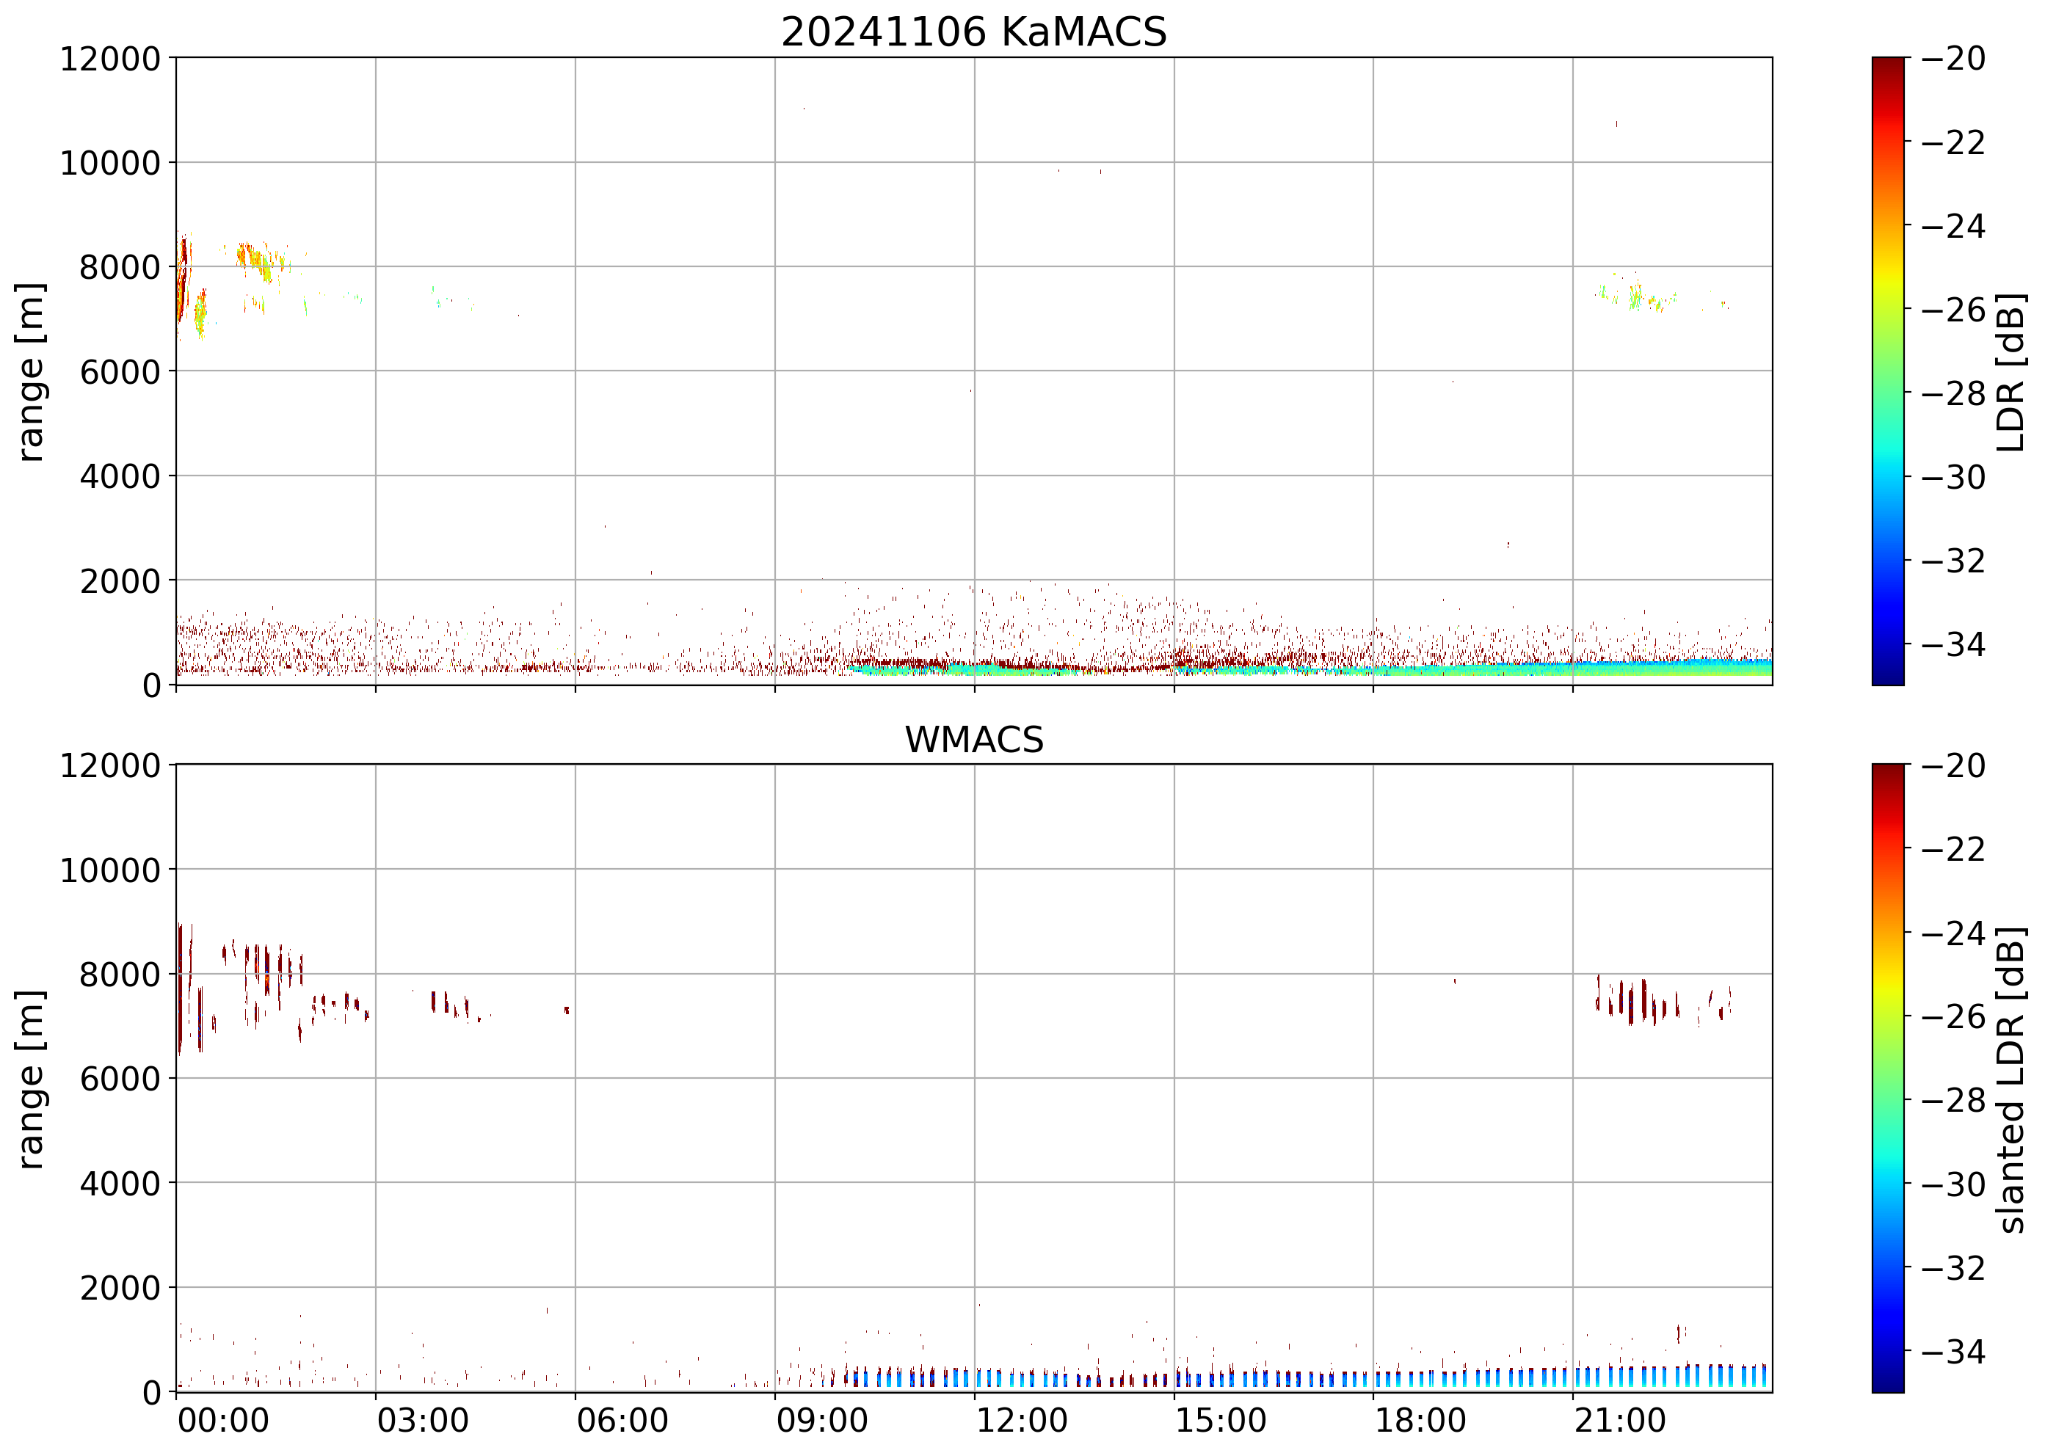Screen dimensions: 2045x1453
Task: Click the -28 tick on top colorbar
Action: [1952, 393]
